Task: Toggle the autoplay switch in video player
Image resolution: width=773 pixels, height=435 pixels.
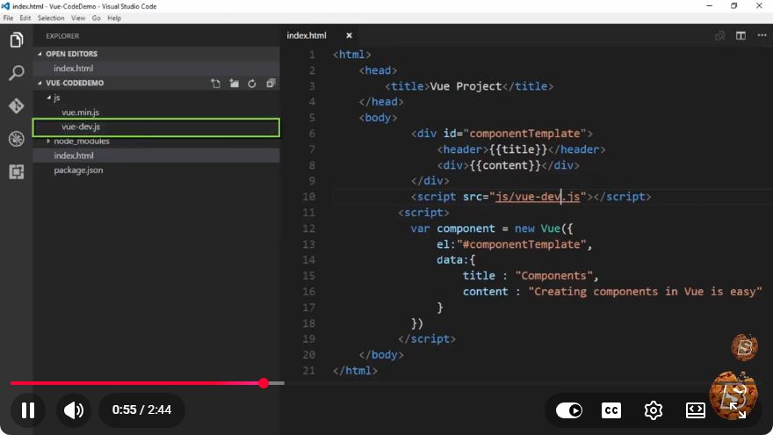Action: (x=569, y=410)
